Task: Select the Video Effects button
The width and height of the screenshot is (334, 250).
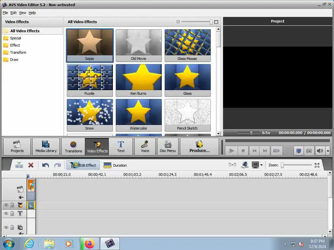Action: [97, 147]
